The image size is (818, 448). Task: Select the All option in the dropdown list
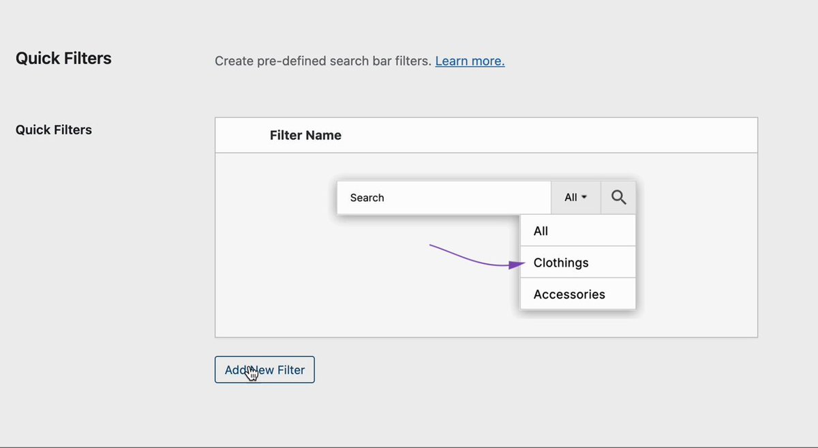click(578, 230)
